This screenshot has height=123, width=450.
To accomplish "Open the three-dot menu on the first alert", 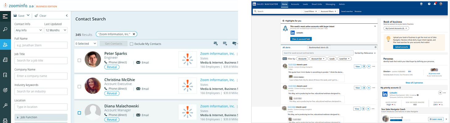I will click(x=374, y=66).
